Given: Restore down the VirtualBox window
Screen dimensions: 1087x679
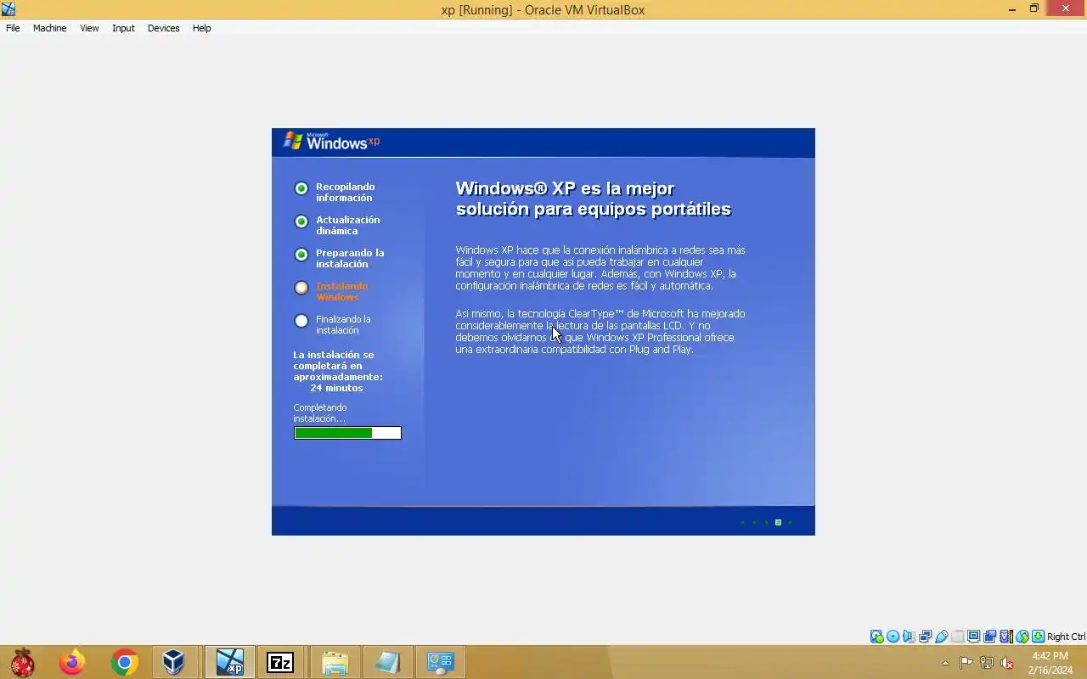Looking at the screenshot, I should (x=1033, y=9).
